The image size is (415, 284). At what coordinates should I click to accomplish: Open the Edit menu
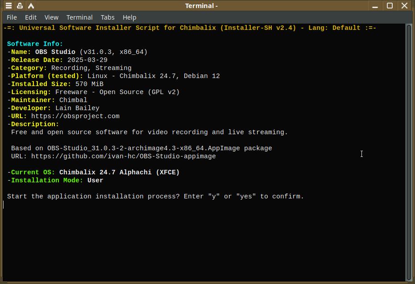click(x=31, y=17)
